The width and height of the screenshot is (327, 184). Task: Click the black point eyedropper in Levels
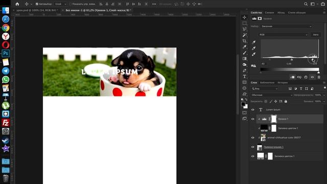pos(253,42)
